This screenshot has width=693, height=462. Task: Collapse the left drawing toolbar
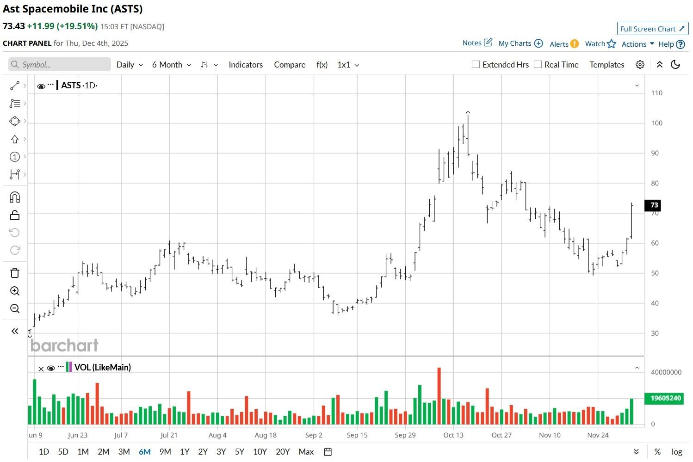15,331
